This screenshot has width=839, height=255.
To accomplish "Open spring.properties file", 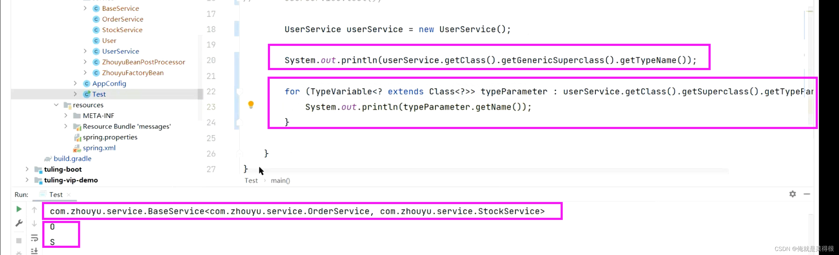I will click(110, 137).
